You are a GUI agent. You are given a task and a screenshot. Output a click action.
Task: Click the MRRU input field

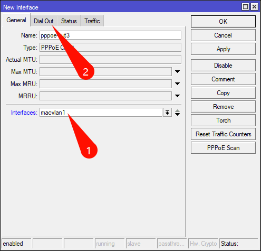point(105,96)
